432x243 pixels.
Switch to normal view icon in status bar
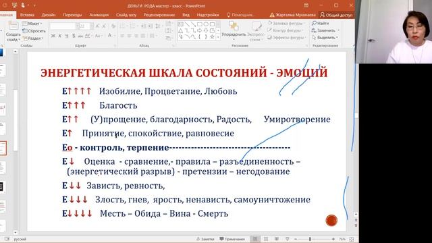[255, 239]
